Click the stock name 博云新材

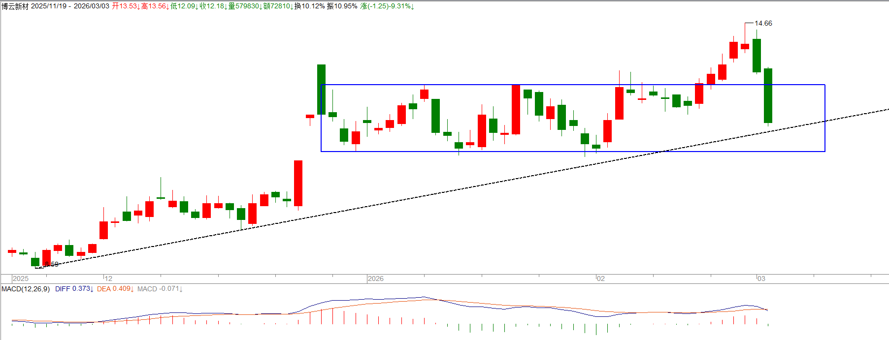tap(15, 6)
